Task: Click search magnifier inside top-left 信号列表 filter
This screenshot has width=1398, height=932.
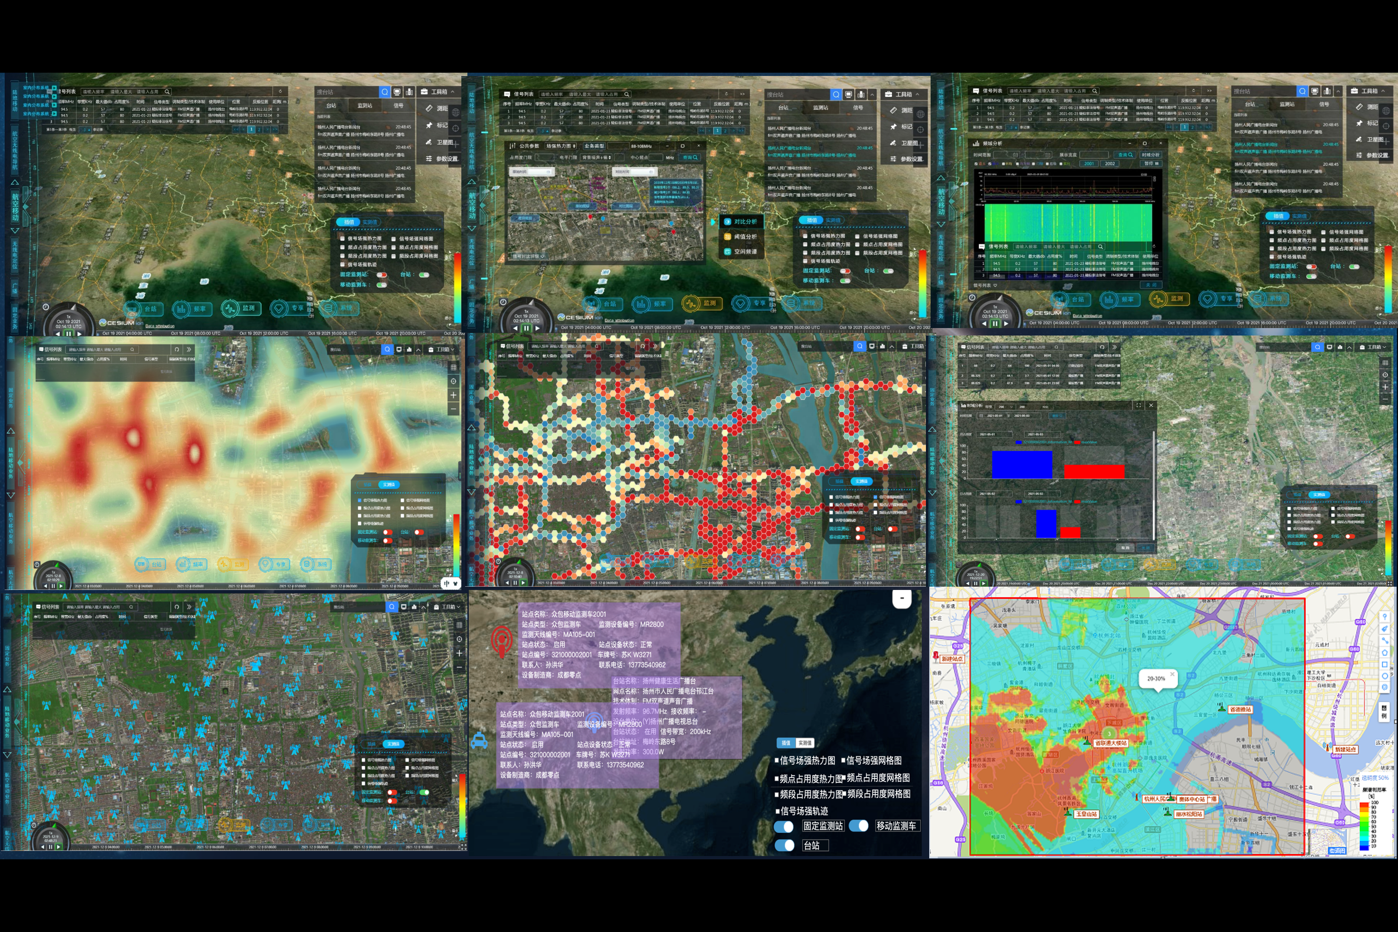Action: pyautogui.click(x=167, y=91)
